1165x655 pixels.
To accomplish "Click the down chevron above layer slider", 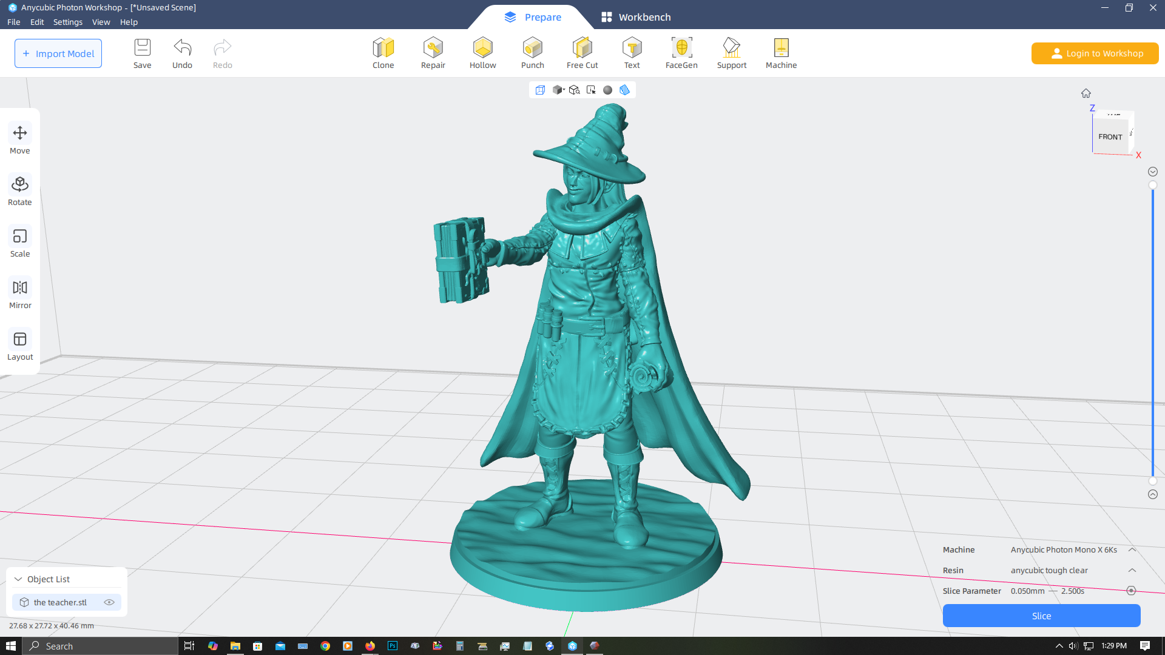I will click(1153, 172).
